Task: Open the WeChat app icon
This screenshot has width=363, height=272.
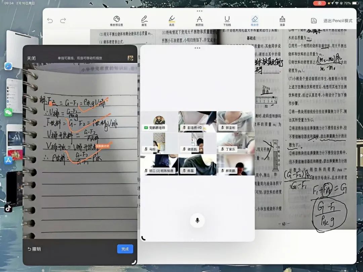Action: 8,113
